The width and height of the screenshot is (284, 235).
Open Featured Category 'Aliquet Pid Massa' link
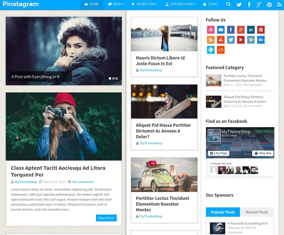click(245, 99)
